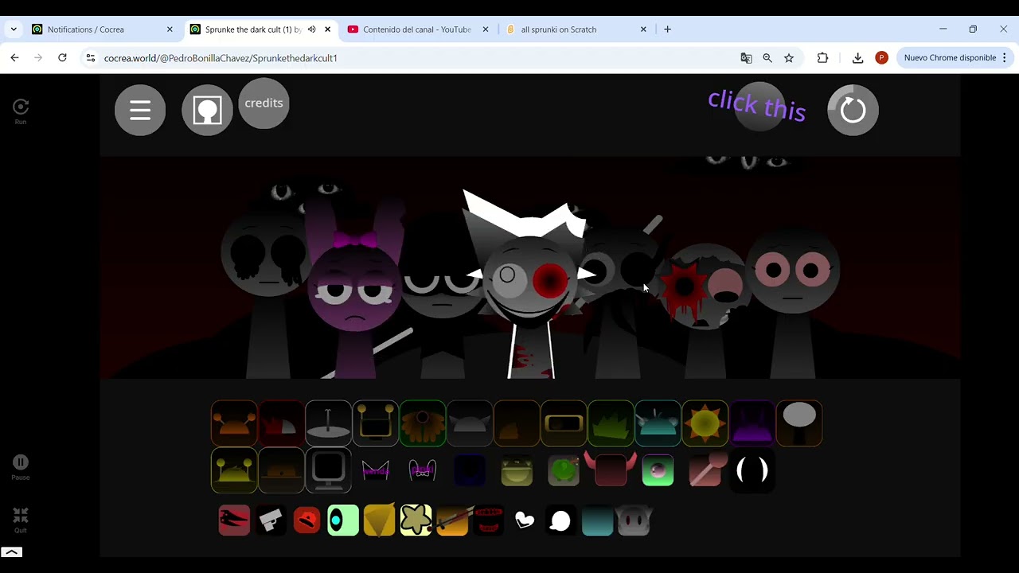Pick the mint cyan-eye accessory
Viewport: 1019px width, 573px height.
(x=343, y=520)
